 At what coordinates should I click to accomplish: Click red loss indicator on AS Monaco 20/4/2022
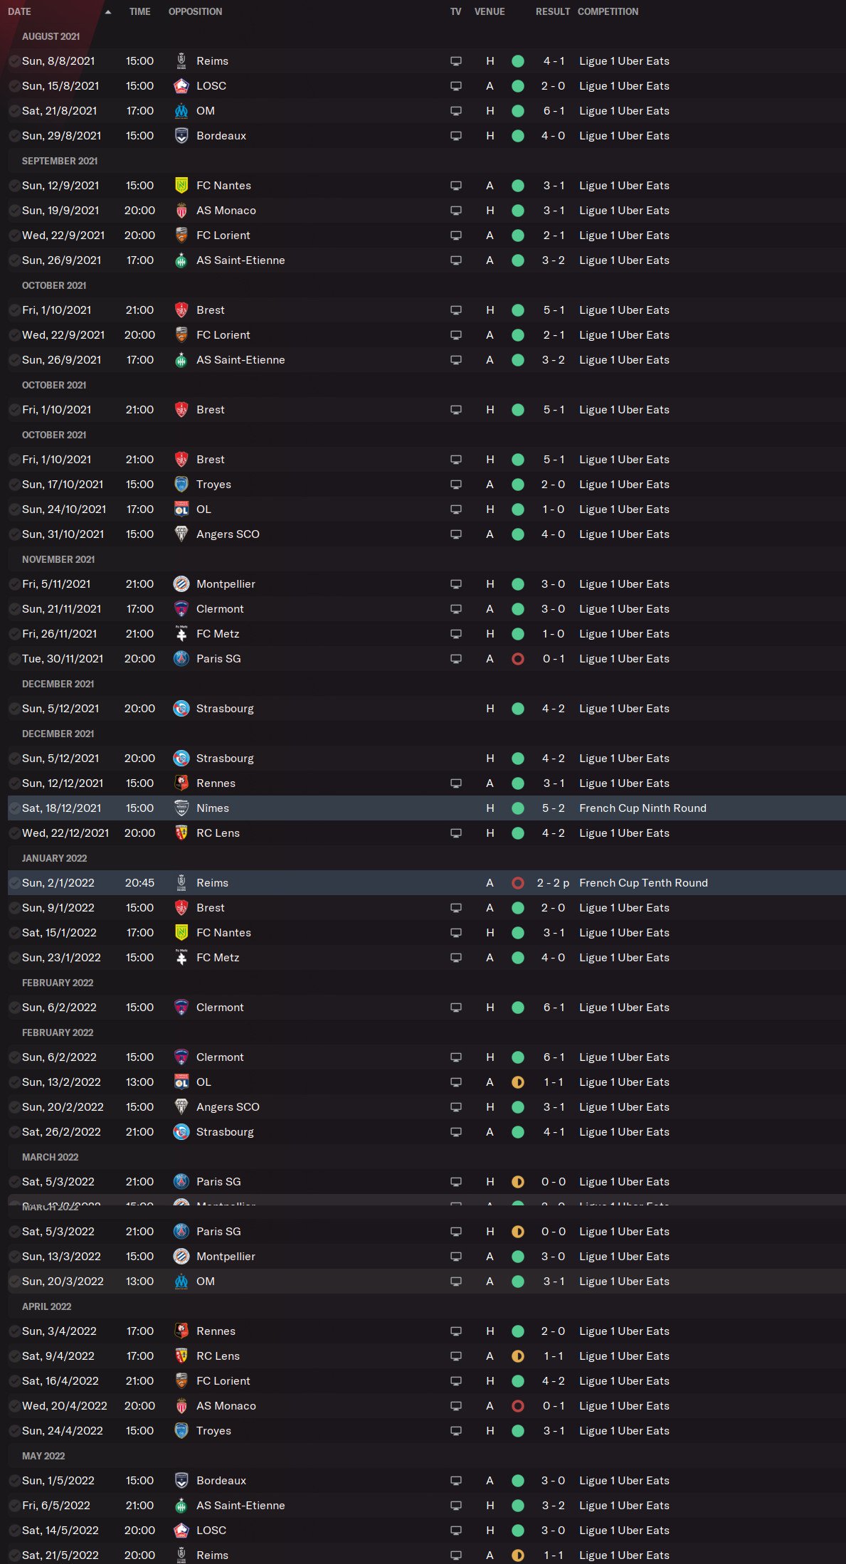click(x=518, y=1406)
